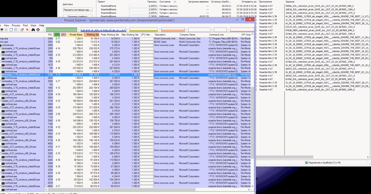Sort by the Working Set column header
The image size is (371, 194).
coord(92,35)
